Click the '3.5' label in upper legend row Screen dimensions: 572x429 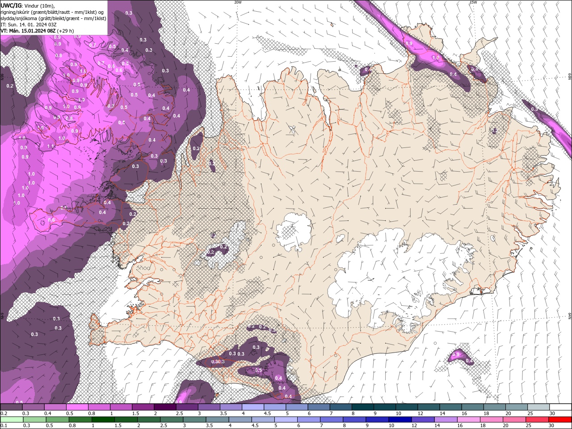pyautogui.click(x=223, y=413)
